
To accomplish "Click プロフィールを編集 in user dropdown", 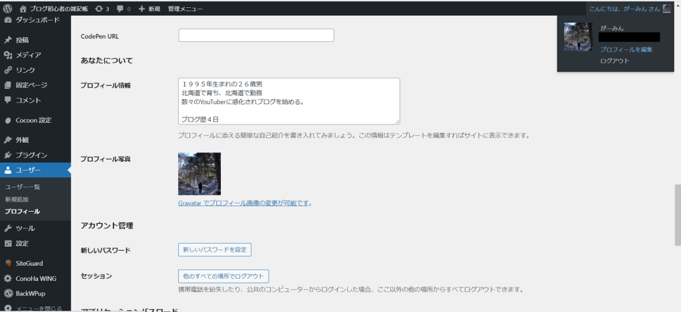I will (626, 50).
